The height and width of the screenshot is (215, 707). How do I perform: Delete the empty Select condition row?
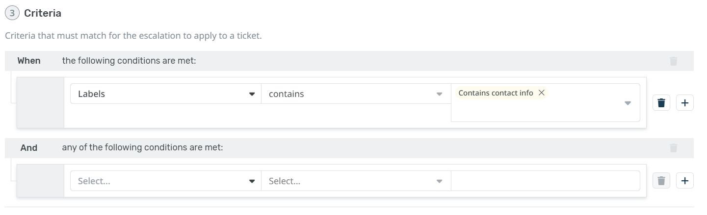(661, 181)
